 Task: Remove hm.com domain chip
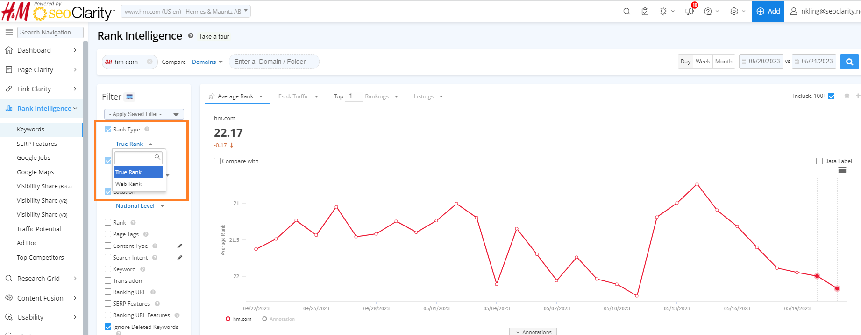149,62
